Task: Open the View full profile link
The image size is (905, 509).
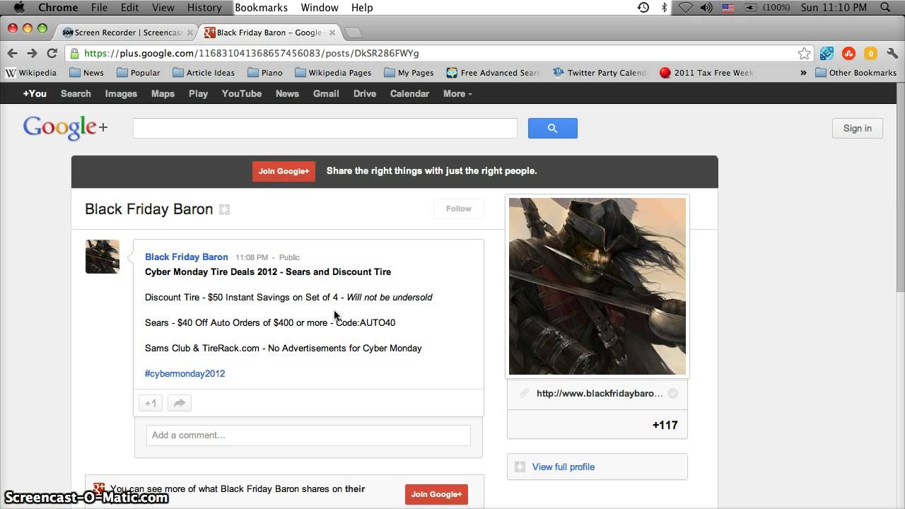Action: click(x=563, y=467)
